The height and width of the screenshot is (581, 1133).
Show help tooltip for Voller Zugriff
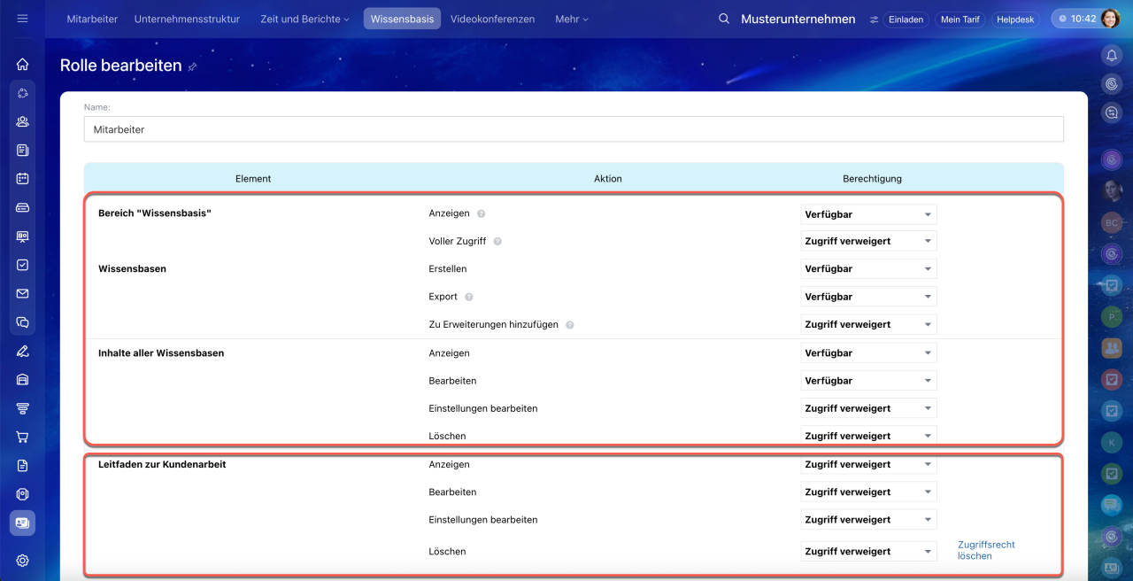pos(497,241)
